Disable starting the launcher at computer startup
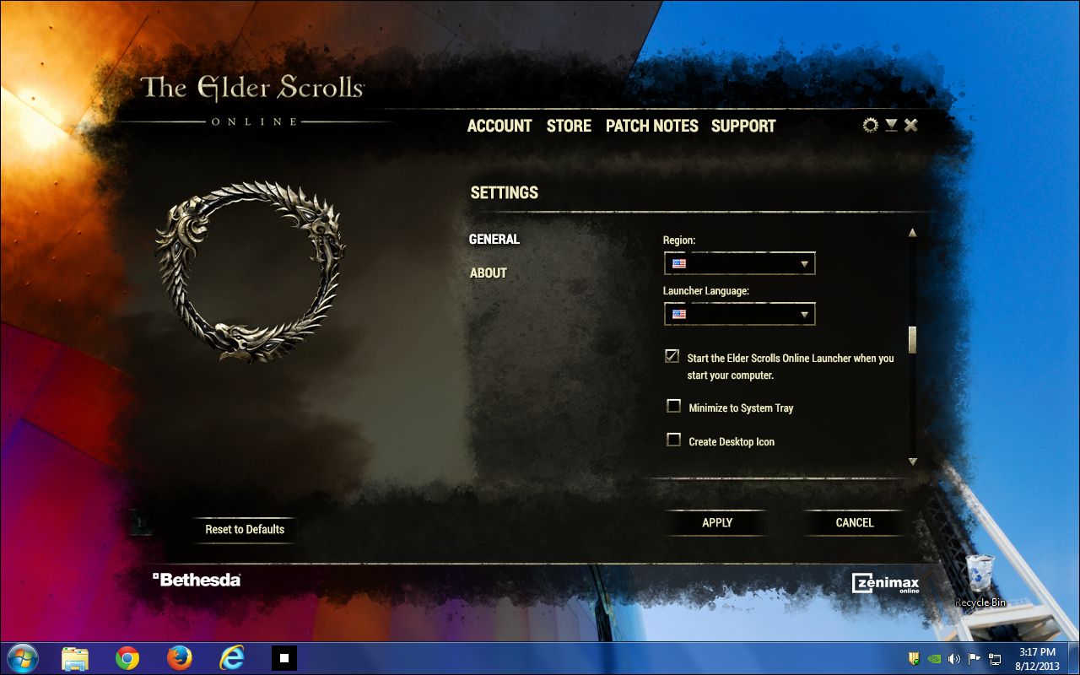1080x675 pixels. tap(672, 356)
